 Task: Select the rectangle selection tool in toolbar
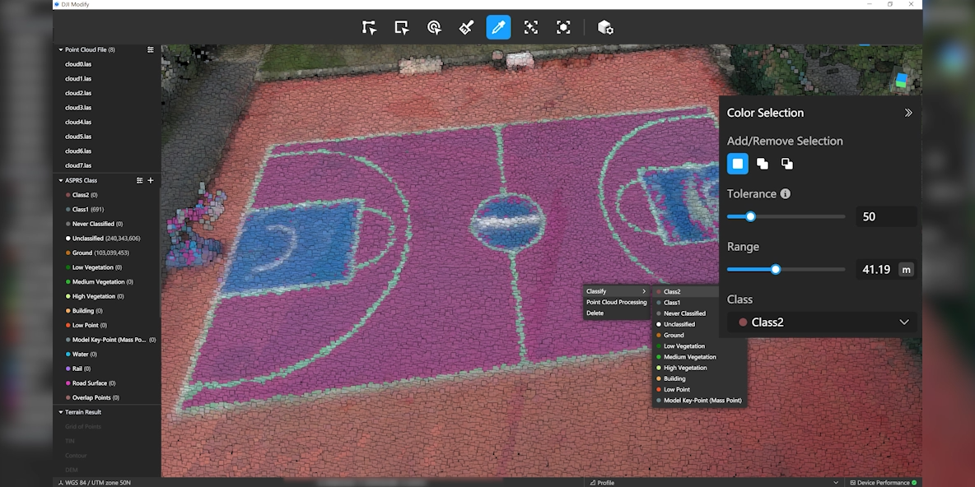coord(402,27)
